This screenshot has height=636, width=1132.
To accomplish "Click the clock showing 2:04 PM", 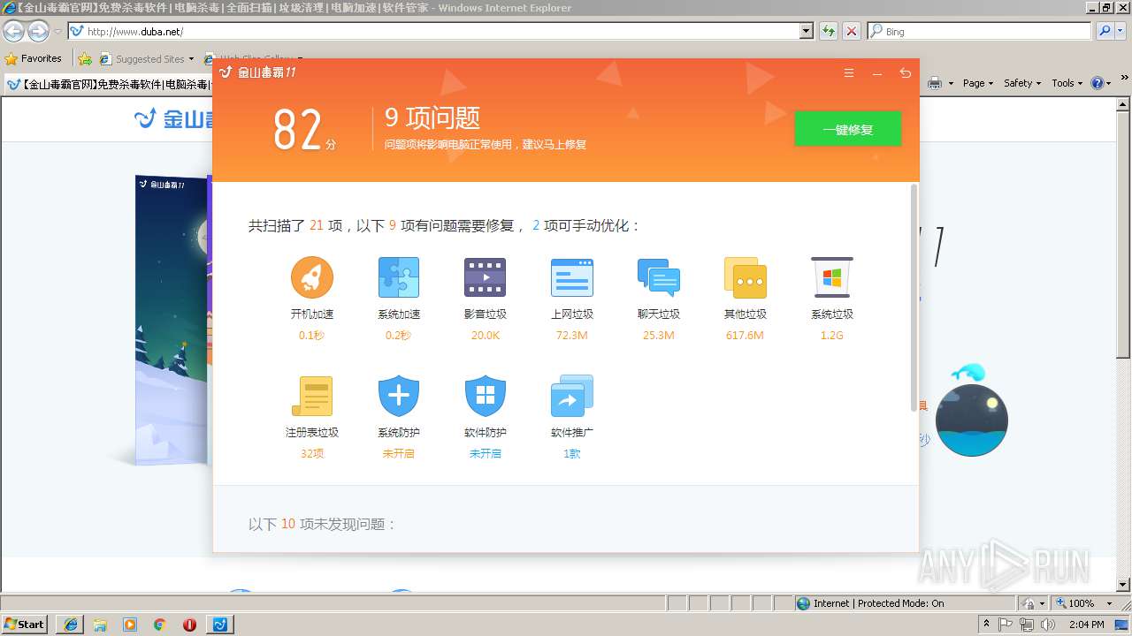I will coord(1087,625).
